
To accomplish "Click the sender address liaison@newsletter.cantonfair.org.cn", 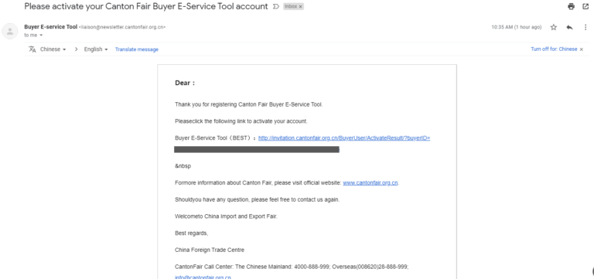I will [122, 27].
